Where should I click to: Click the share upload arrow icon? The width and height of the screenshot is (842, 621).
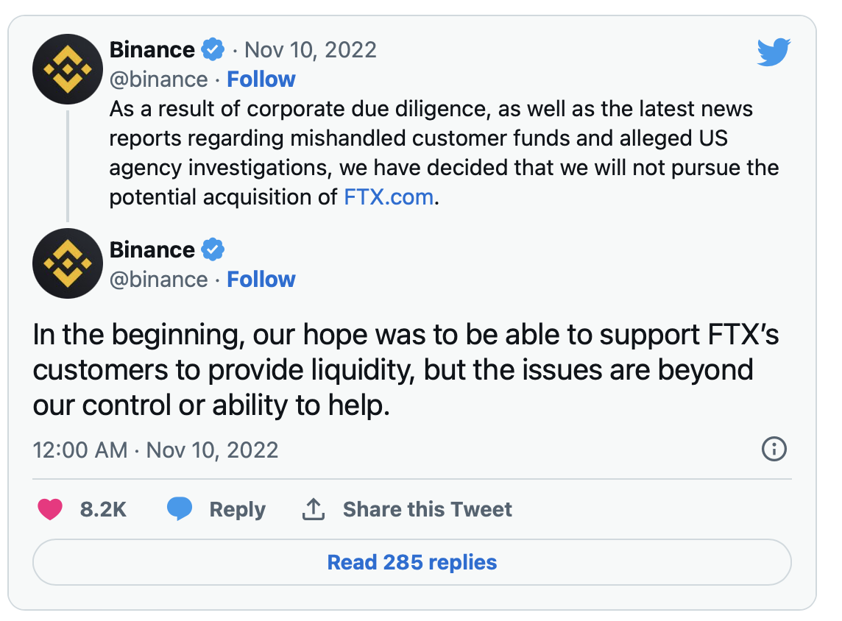pos(314,509)
